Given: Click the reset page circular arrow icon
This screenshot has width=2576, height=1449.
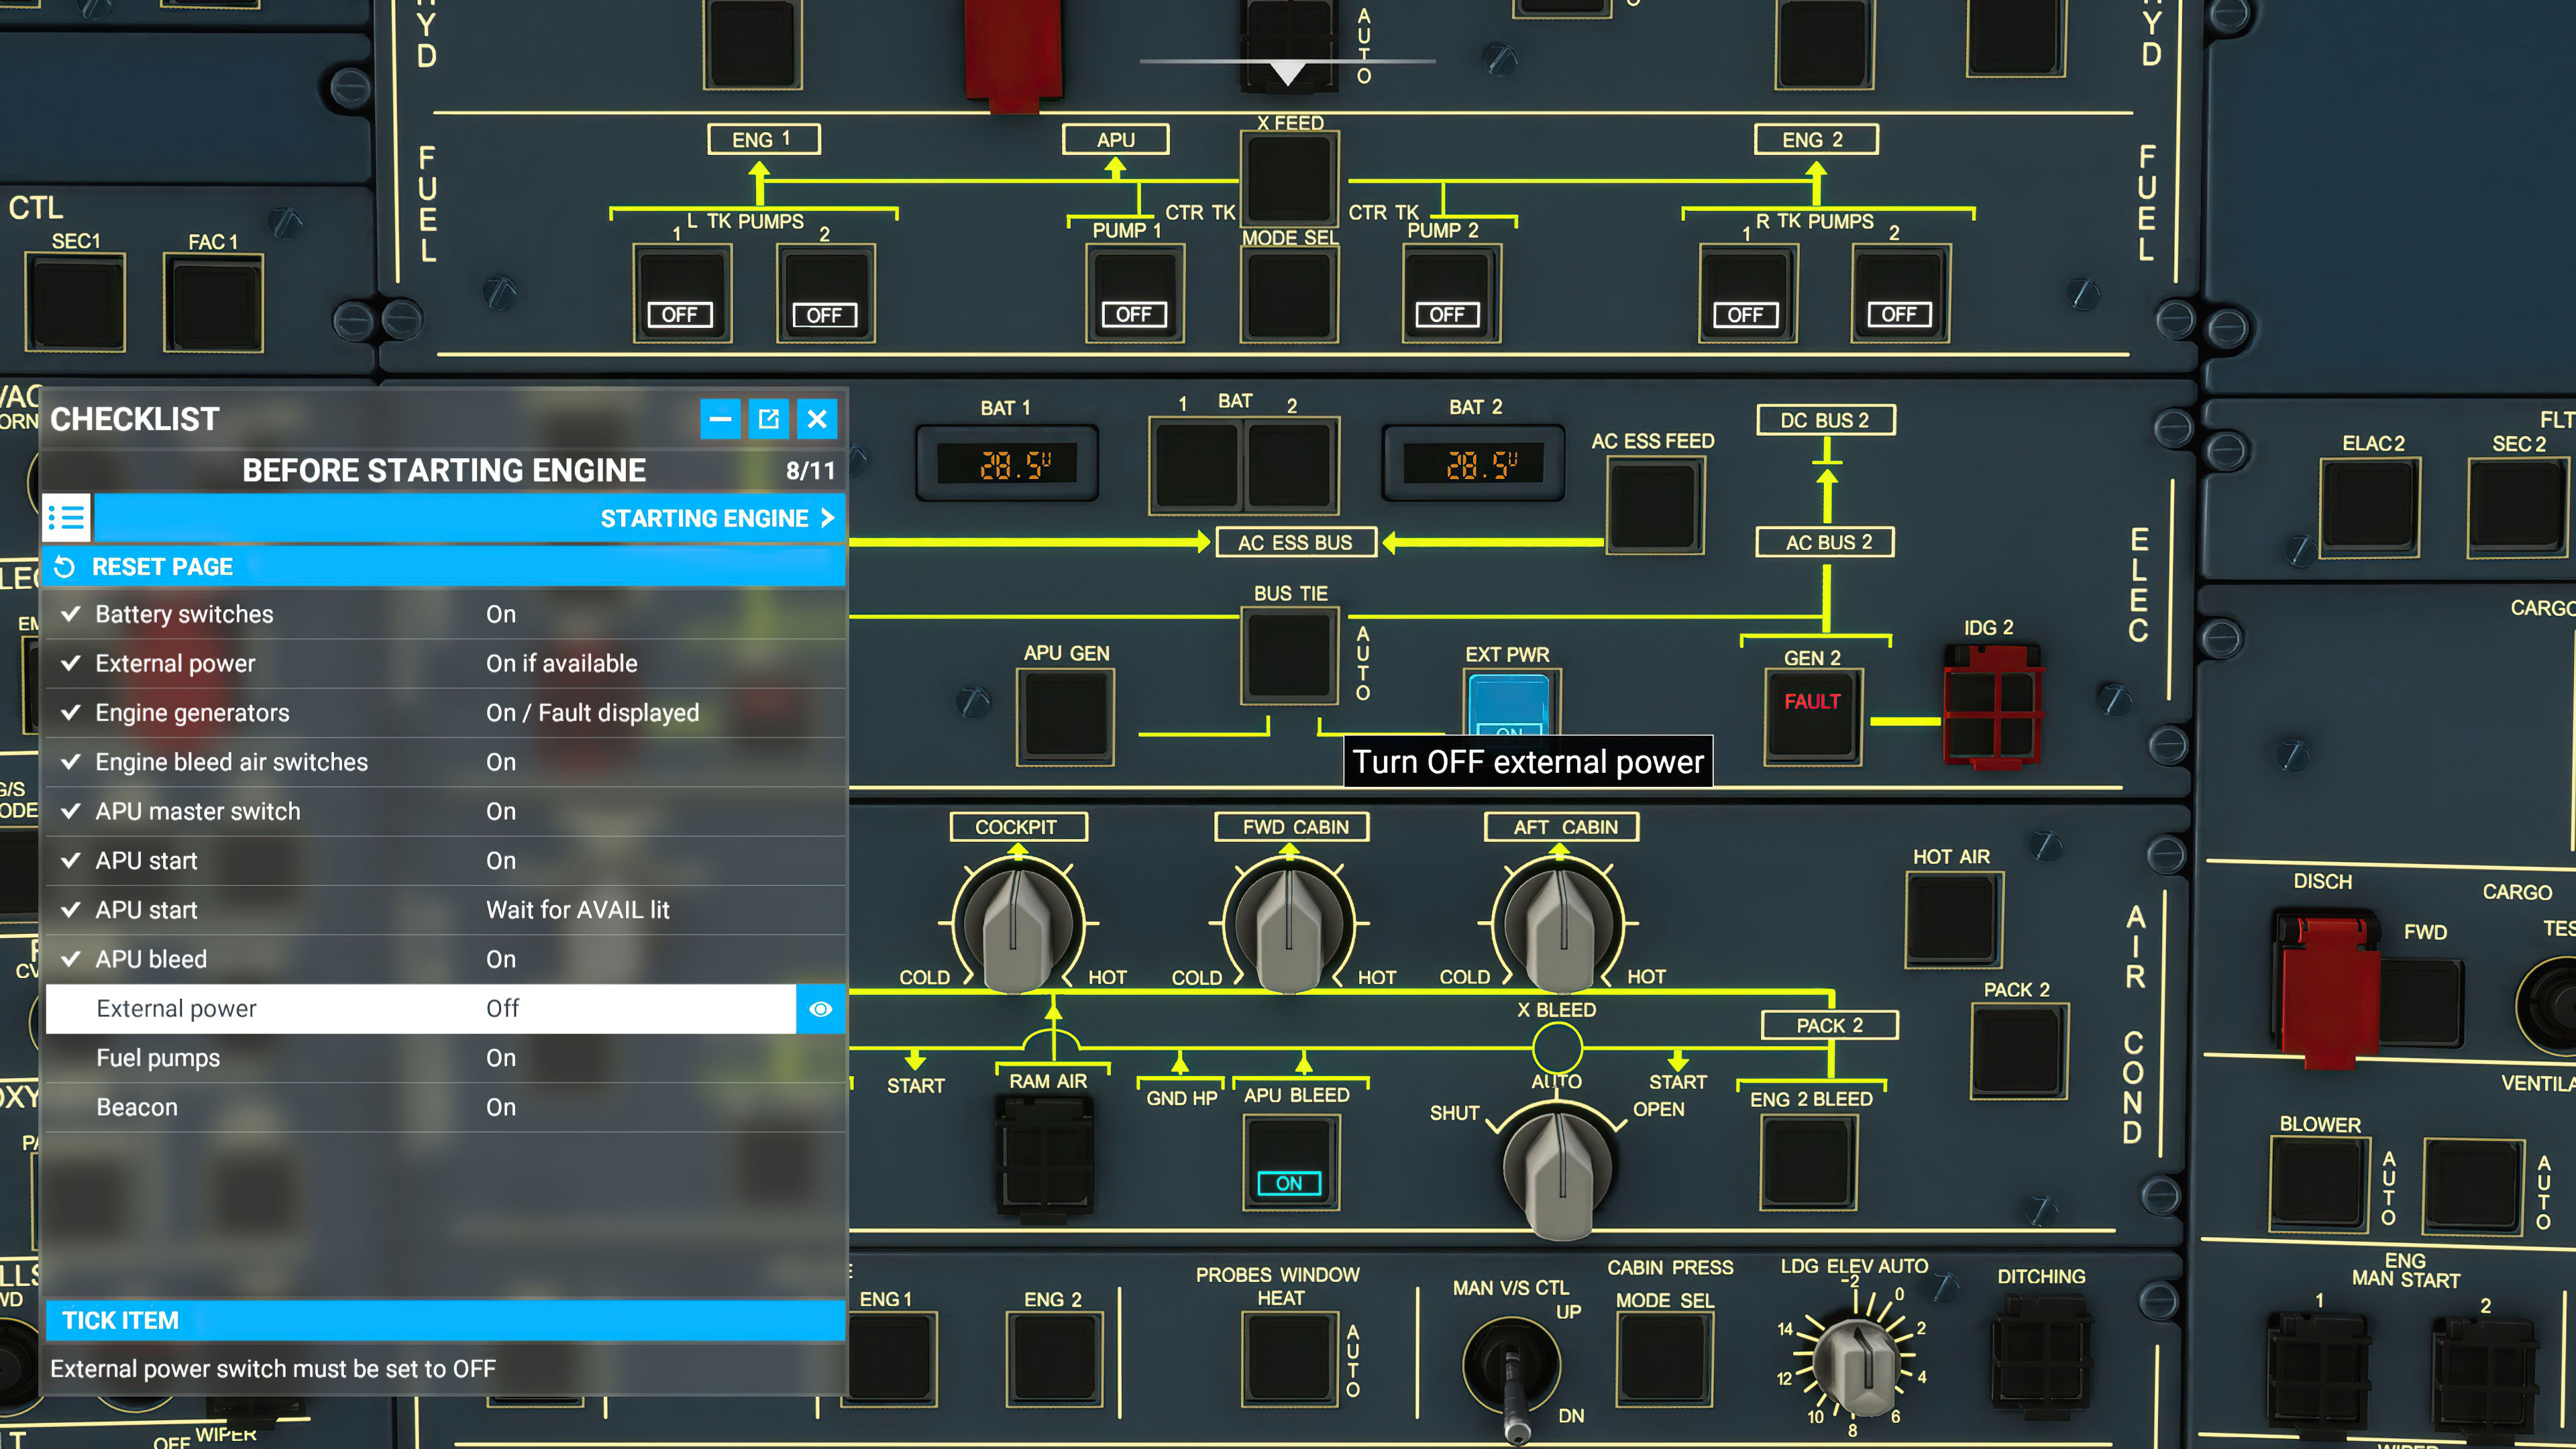Looking at the screenshot, I should [65, 567].
